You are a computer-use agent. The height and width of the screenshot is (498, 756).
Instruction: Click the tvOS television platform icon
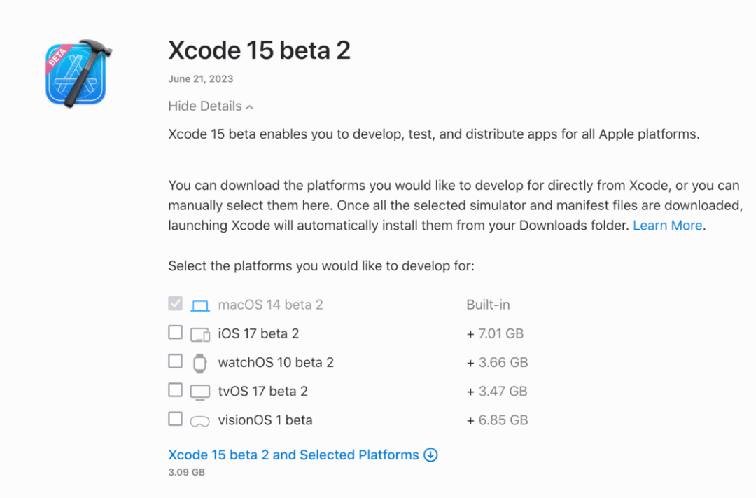pyautogui.click(x=200, y=392)
